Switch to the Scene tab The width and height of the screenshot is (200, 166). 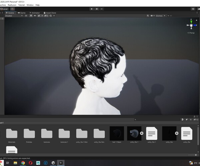[x=10, y=13]
